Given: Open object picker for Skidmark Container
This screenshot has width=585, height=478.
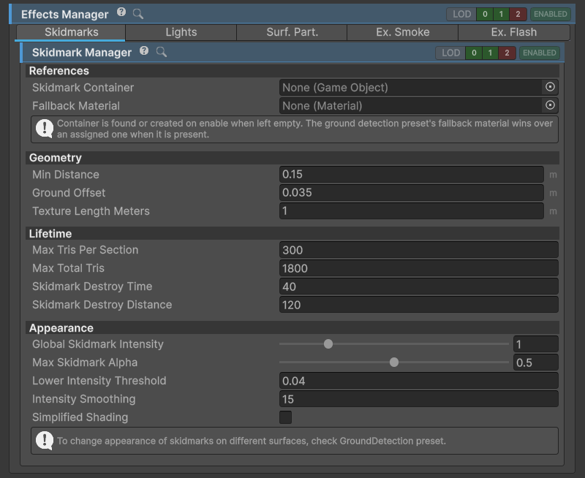Looking at the screenshot, I should 550,87.
